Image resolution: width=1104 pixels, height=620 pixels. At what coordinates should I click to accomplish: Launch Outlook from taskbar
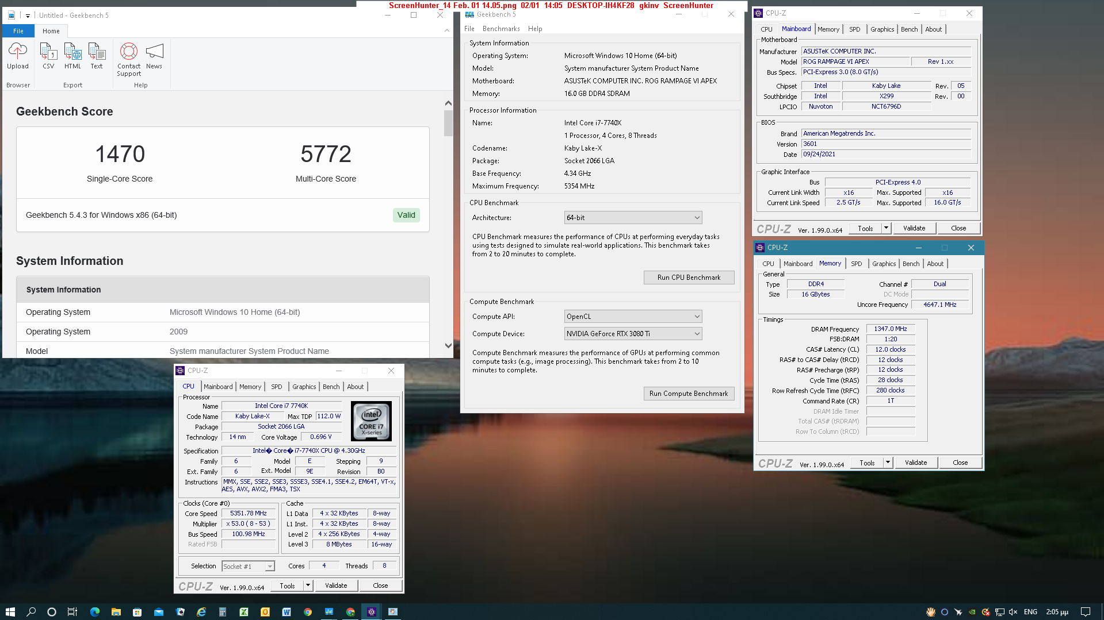265,612
